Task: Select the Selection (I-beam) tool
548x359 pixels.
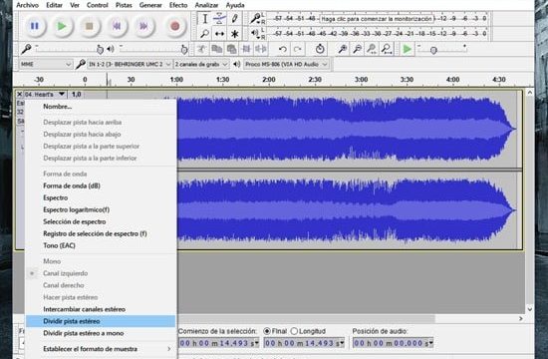Action: tap(205, 19)
